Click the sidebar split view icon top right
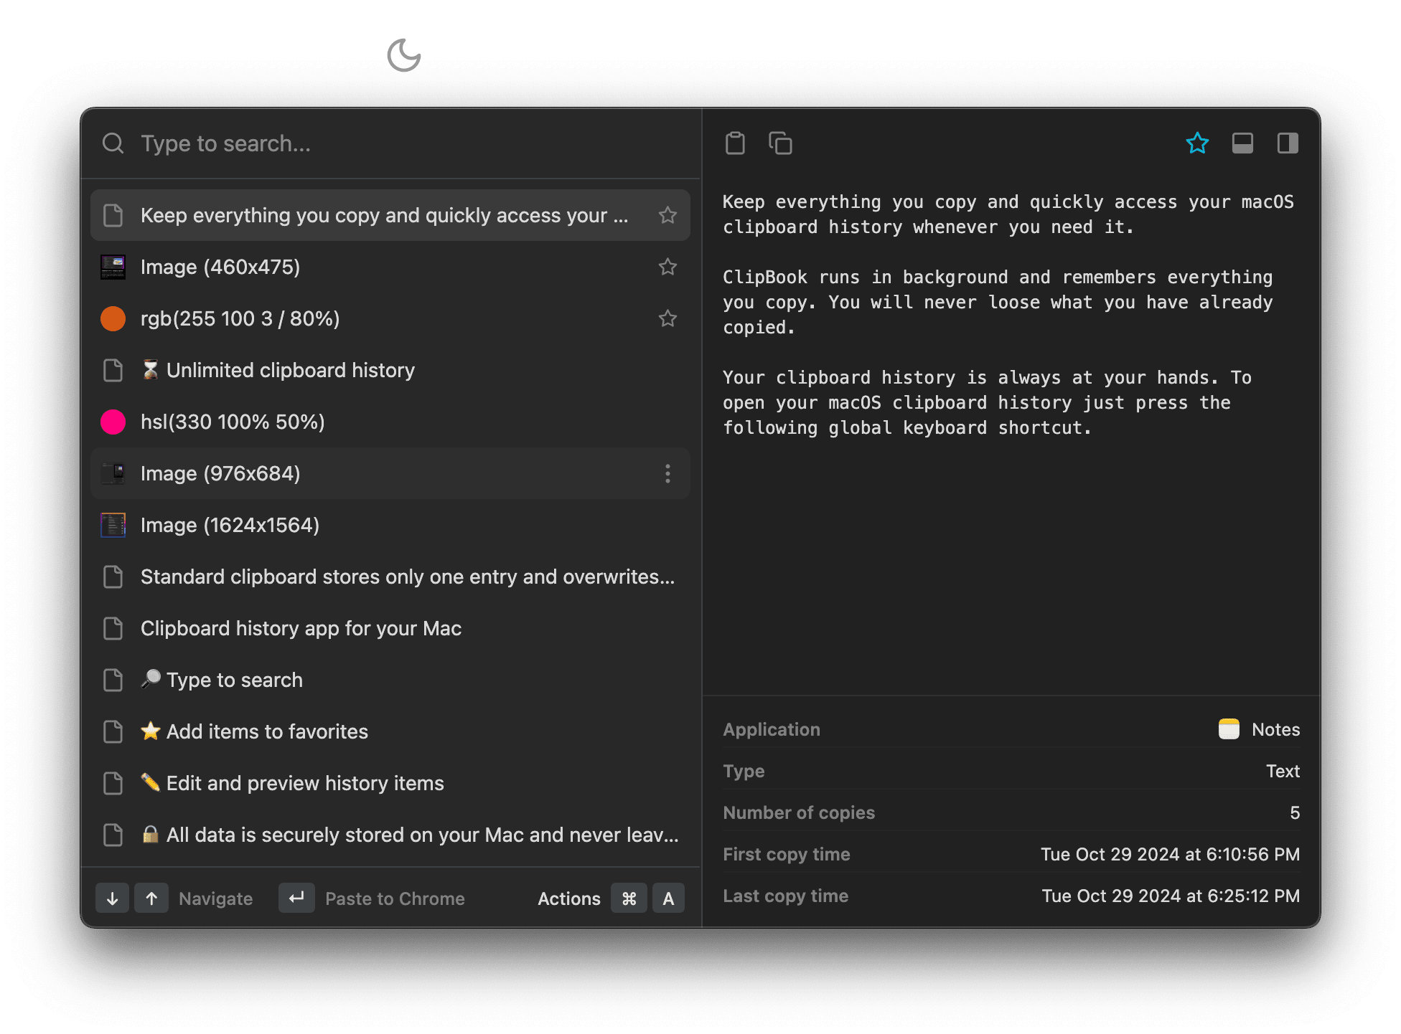The image size is (1401, 1034). coord(1287,143)
